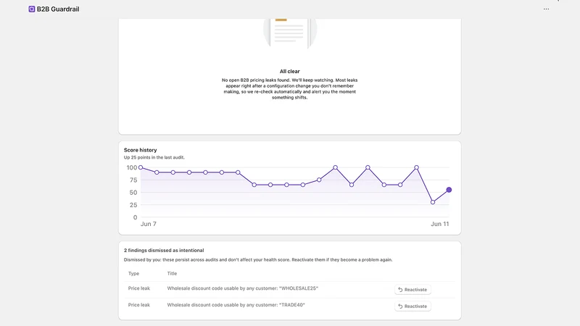Viewport: 580px width, 326px height.
Task: Click the first chart point at 100
Action: tap(141, 167)
